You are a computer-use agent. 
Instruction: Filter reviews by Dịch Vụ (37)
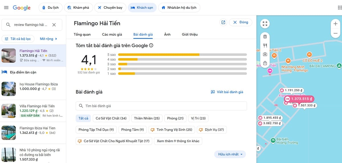click(x=212, y=130)
